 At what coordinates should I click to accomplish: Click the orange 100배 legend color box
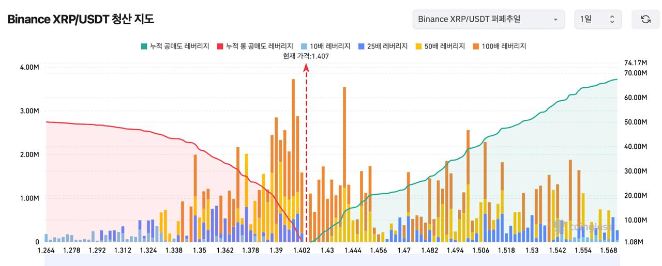coord(476,46)
